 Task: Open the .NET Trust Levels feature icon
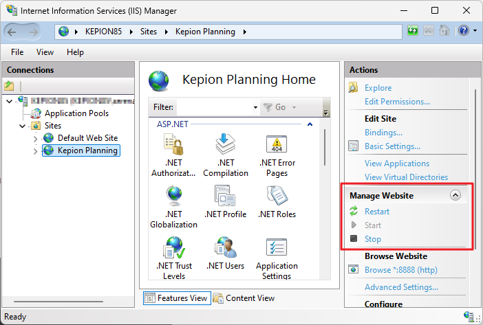pos(174,247)
